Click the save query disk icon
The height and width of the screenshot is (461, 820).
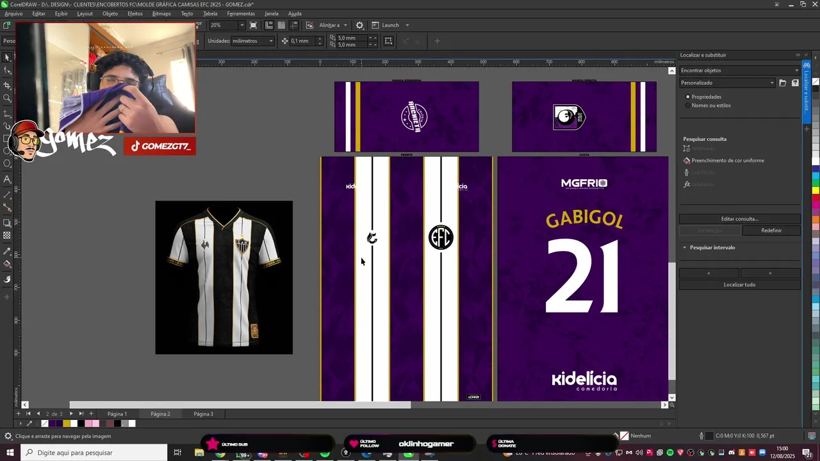[795, 83]
